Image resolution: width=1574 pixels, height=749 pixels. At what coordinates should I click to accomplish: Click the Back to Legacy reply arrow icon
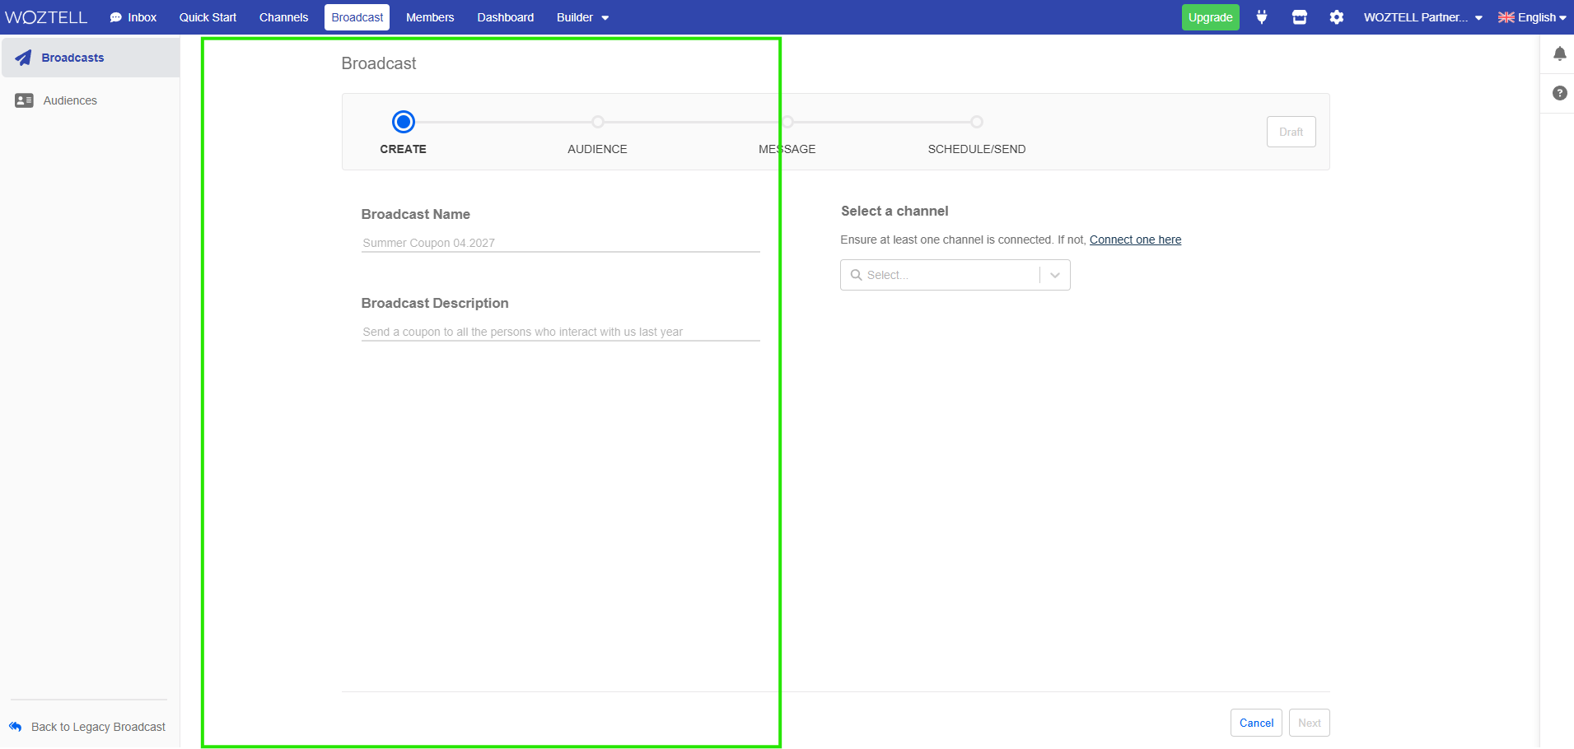click(16, 727)
